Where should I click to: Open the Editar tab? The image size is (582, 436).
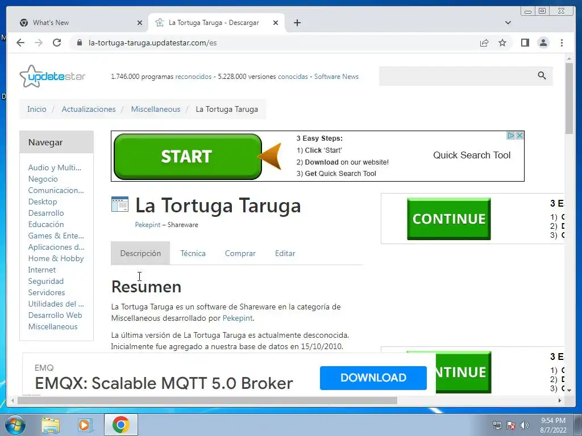tap(285, 253)
